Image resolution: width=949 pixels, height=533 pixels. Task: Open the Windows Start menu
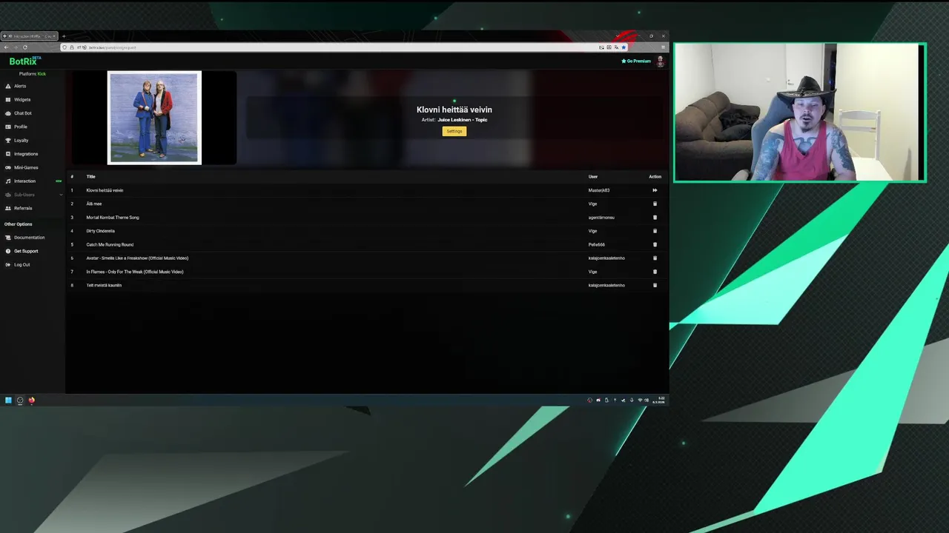[x=8, y=400]
